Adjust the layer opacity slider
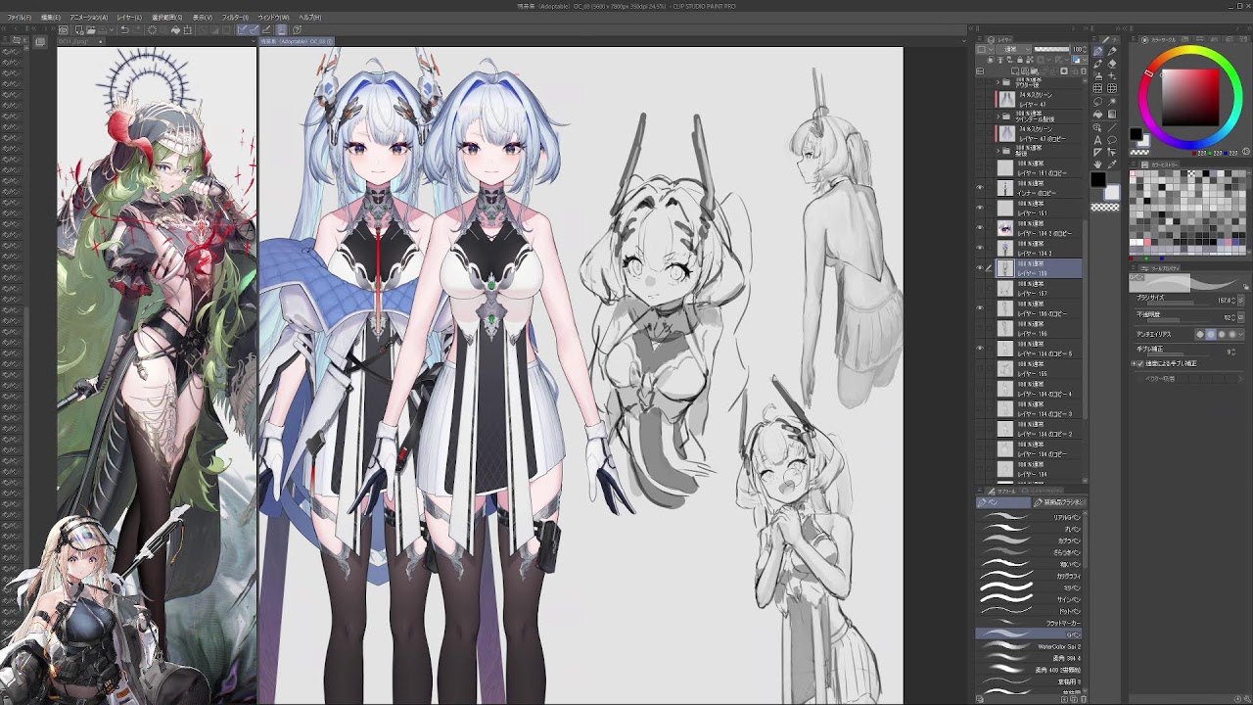The height and width of the screenshot is (705, 1253). (x=1051, y=49)
